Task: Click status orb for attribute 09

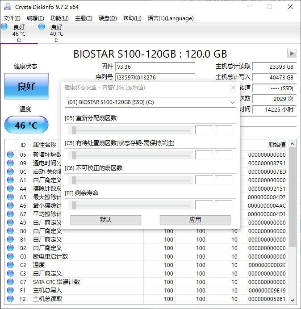Action: pyautogui.click(x=10, y=163)
